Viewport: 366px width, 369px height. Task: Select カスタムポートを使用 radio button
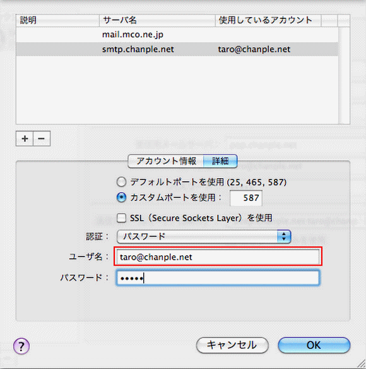[x=122, y=197]
